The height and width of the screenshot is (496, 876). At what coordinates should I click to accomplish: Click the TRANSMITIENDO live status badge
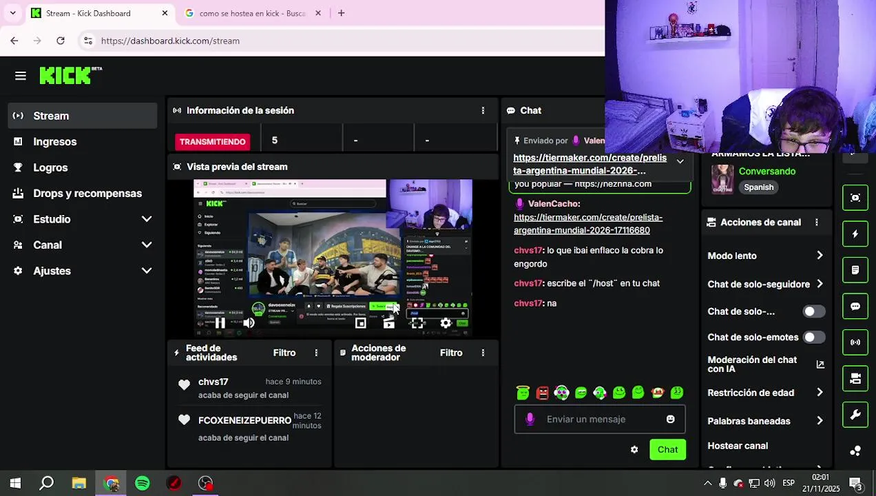212,141
